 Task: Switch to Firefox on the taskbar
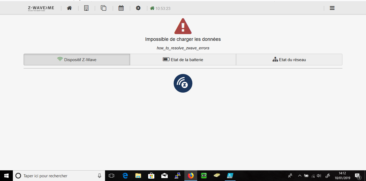[191, 176]
